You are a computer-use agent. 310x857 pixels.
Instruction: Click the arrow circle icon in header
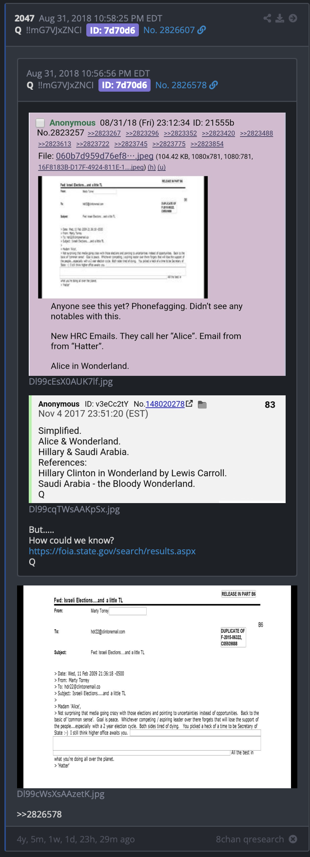(293, 18)
